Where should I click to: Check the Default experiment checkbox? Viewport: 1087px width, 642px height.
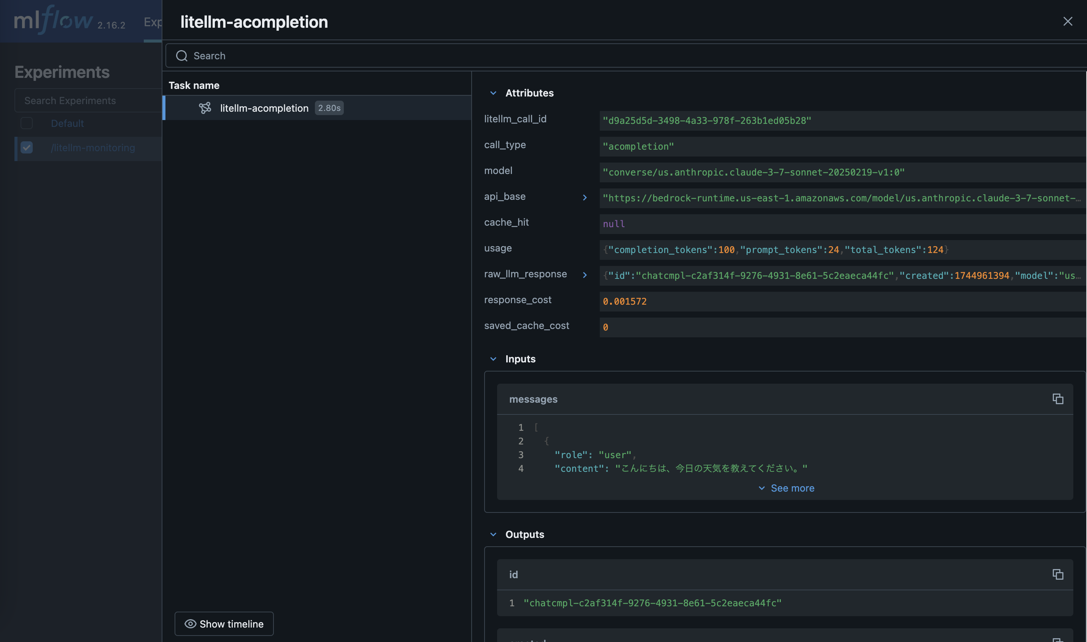point(27,123)
